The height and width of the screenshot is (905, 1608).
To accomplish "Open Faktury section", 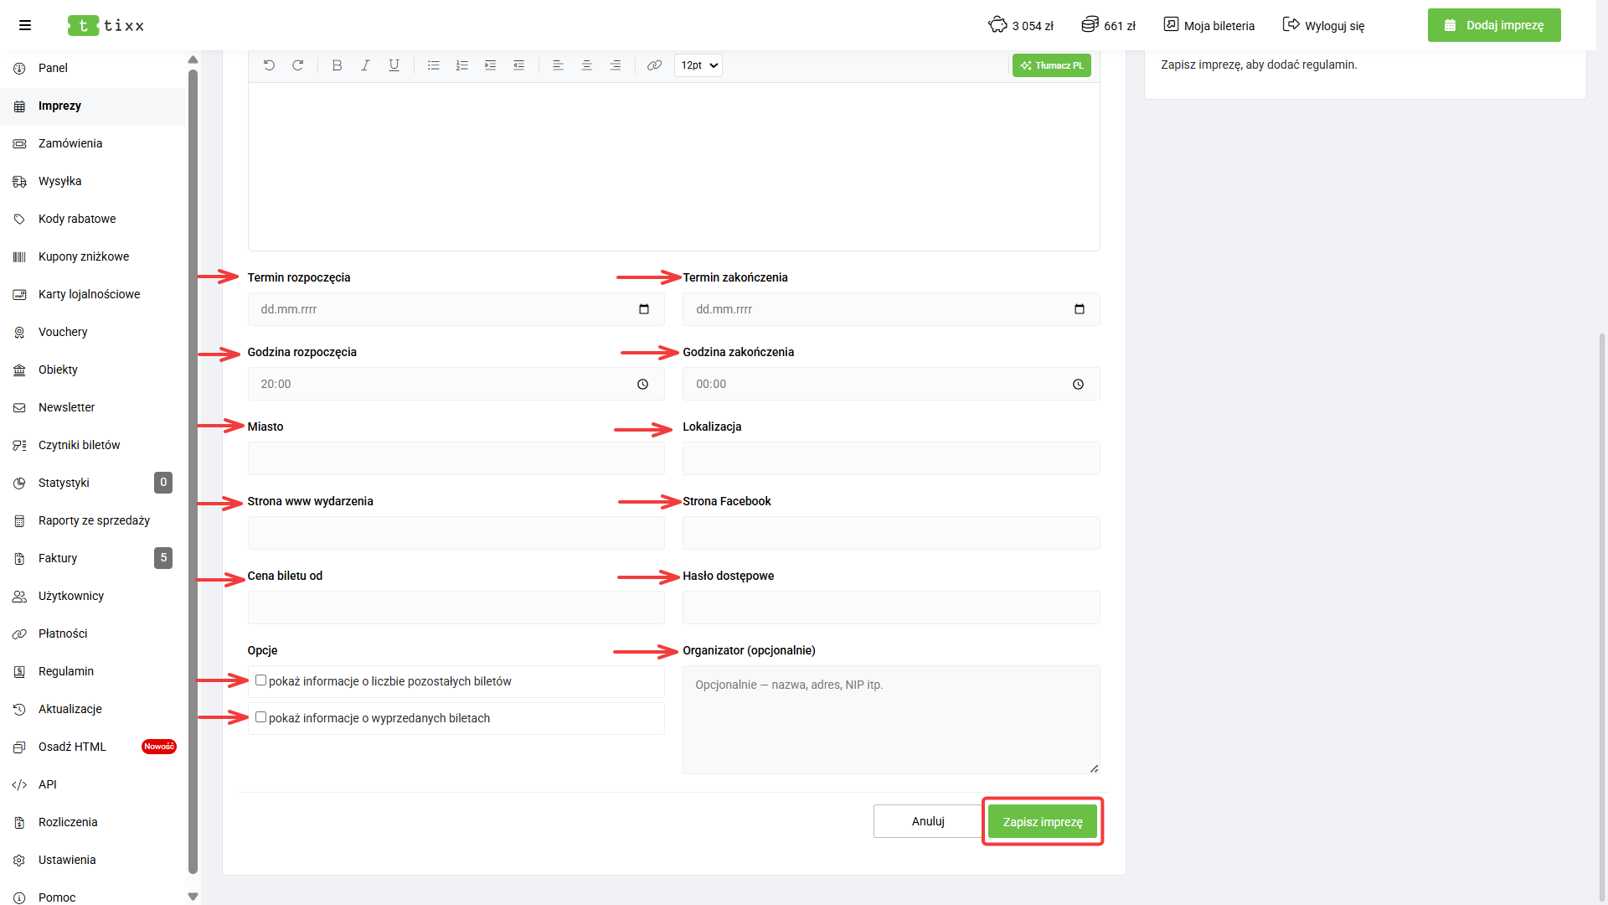I will pos(92,558).
